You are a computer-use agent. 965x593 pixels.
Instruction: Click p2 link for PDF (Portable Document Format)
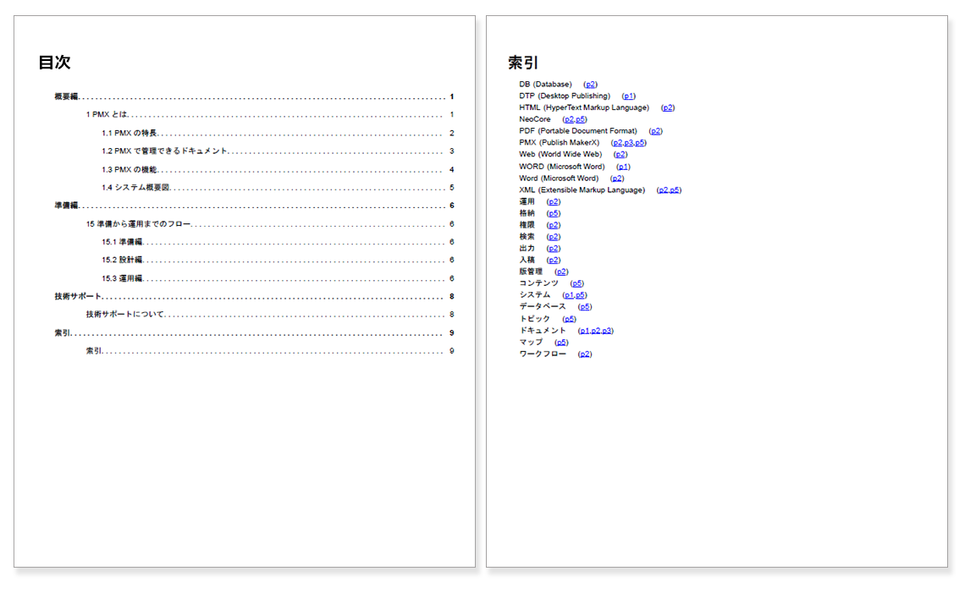656,131
